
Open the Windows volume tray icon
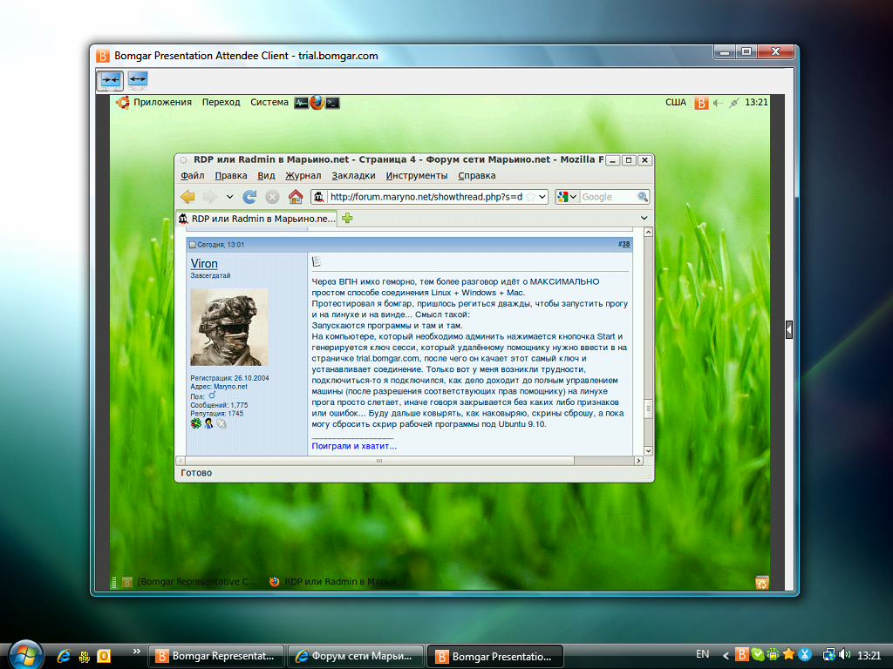[x=844, y=655]
